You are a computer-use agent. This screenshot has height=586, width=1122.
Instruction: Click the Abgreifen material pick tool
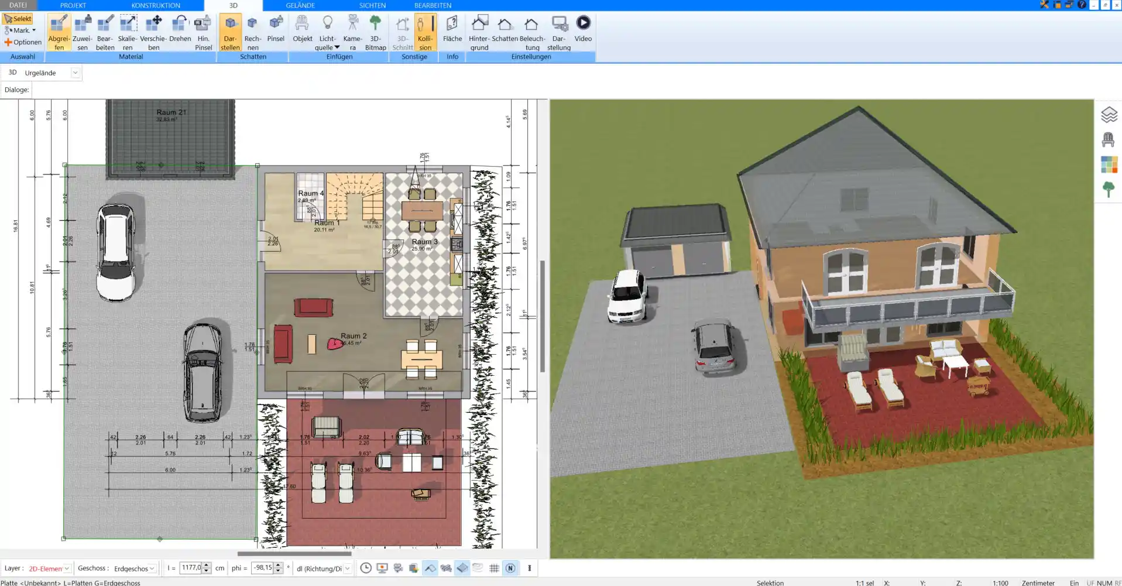click(x=59, y=33)
